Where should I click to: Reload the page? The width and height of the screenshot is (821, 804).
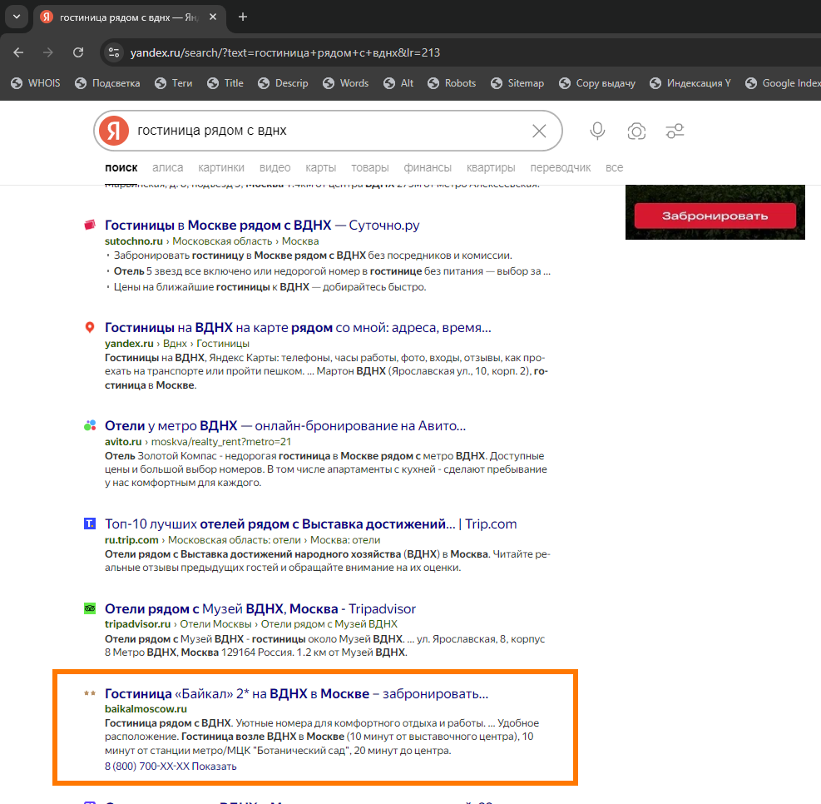click(x=78, y=52)
